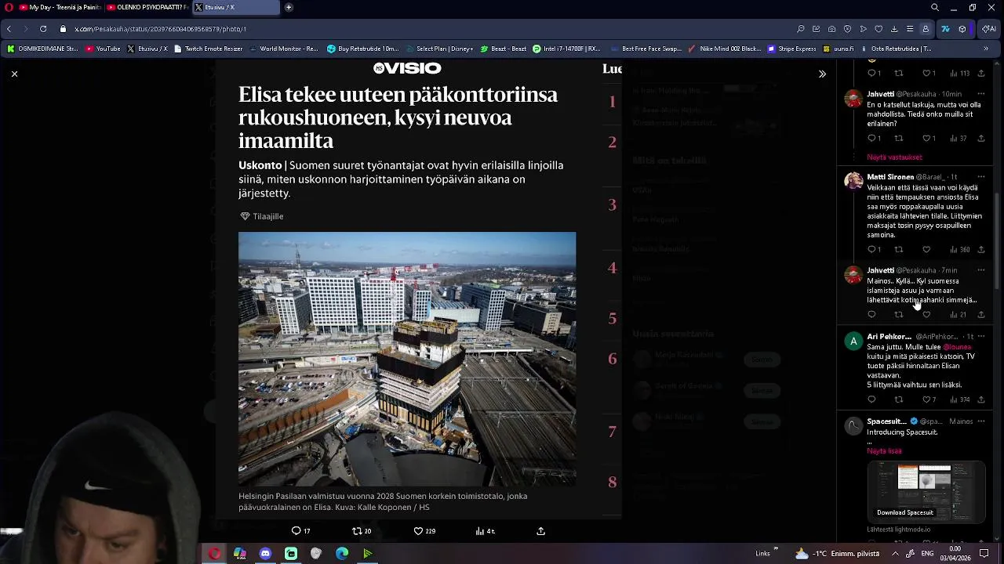The height and width of the screenshot is (564, 1004).
Task: Open more options on Jahvetti's 7min comment
Action: coord(980,270)
